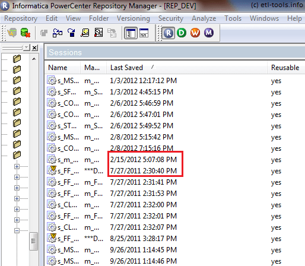Sort by the Ma... mapping column header
Image resolution: width=305 pixels, height=266 pixels.
click(94, 68)
